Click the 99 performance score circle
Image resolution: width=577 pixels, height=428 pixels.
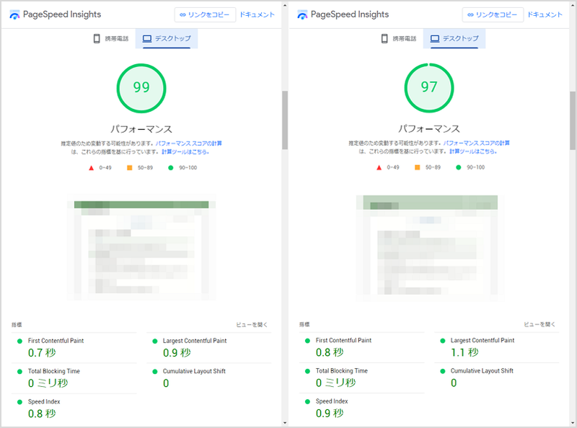point(141,87)
